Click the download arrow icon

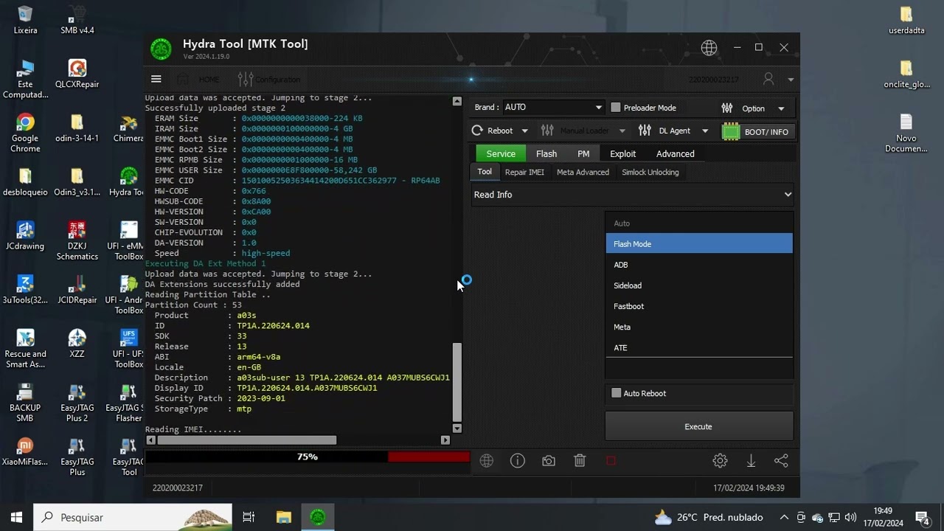751,461
